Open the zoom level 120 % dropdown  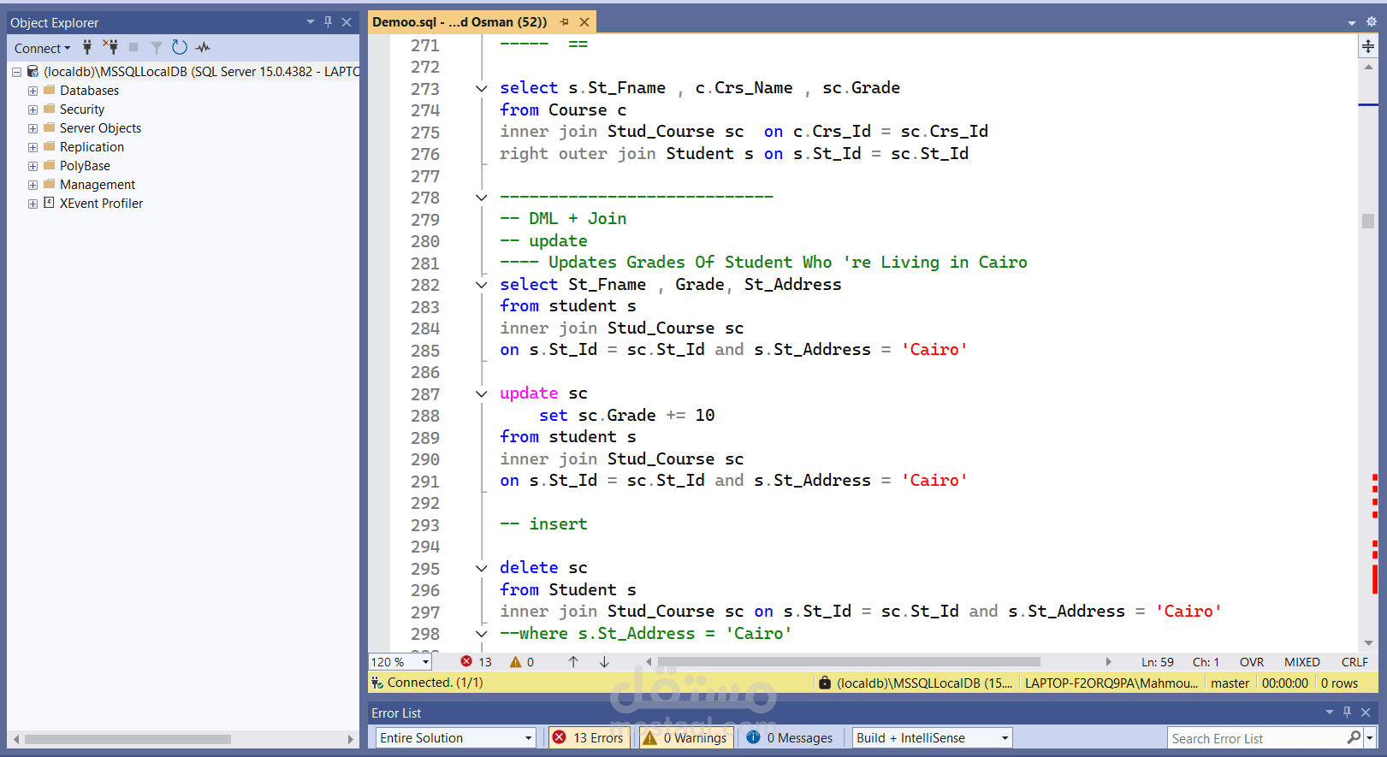click(x=400, y=662)
